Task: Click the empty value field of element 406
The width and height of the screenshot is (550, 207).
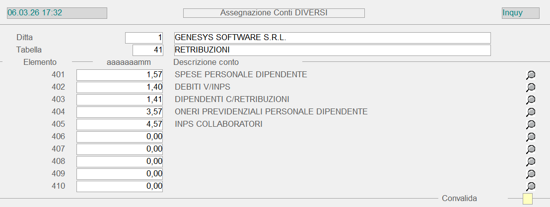Action: 120,137
